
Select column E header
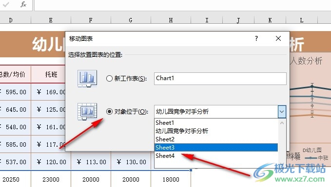coord(51,20)
